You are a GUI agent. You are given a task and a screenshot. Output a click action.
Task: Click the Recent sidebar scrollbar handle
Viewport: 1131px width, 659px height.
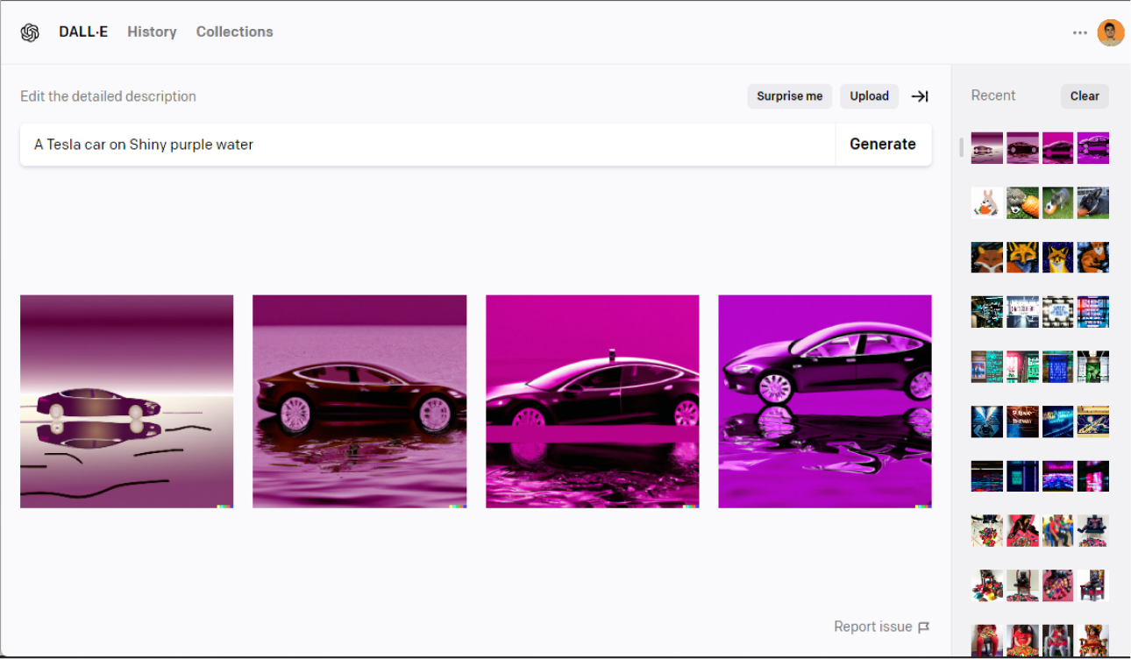tap(962, 147)
